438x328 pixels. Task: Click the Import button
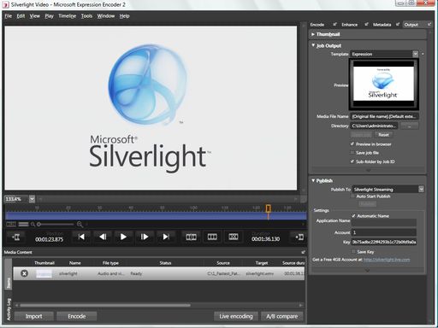33,316
